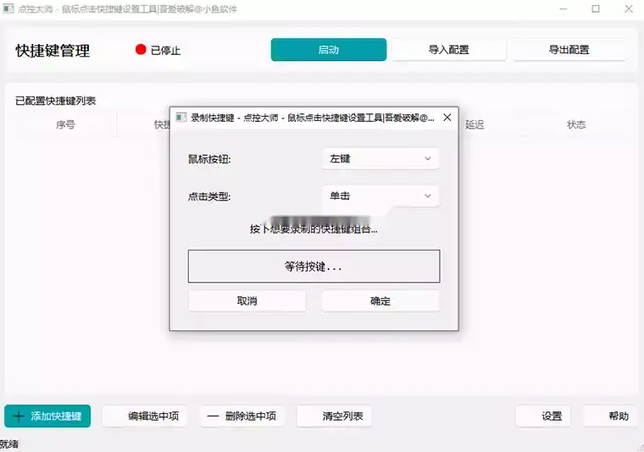The width and height of the screenshot is (644, 452).
Task: Click the 序号 column header
Action: tap(65, 124)
